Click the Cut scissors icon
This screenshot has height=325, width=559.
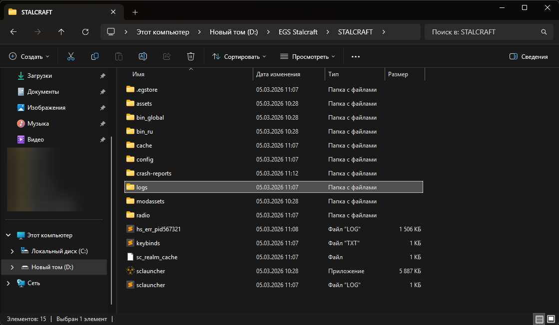(x=70, y=57)
